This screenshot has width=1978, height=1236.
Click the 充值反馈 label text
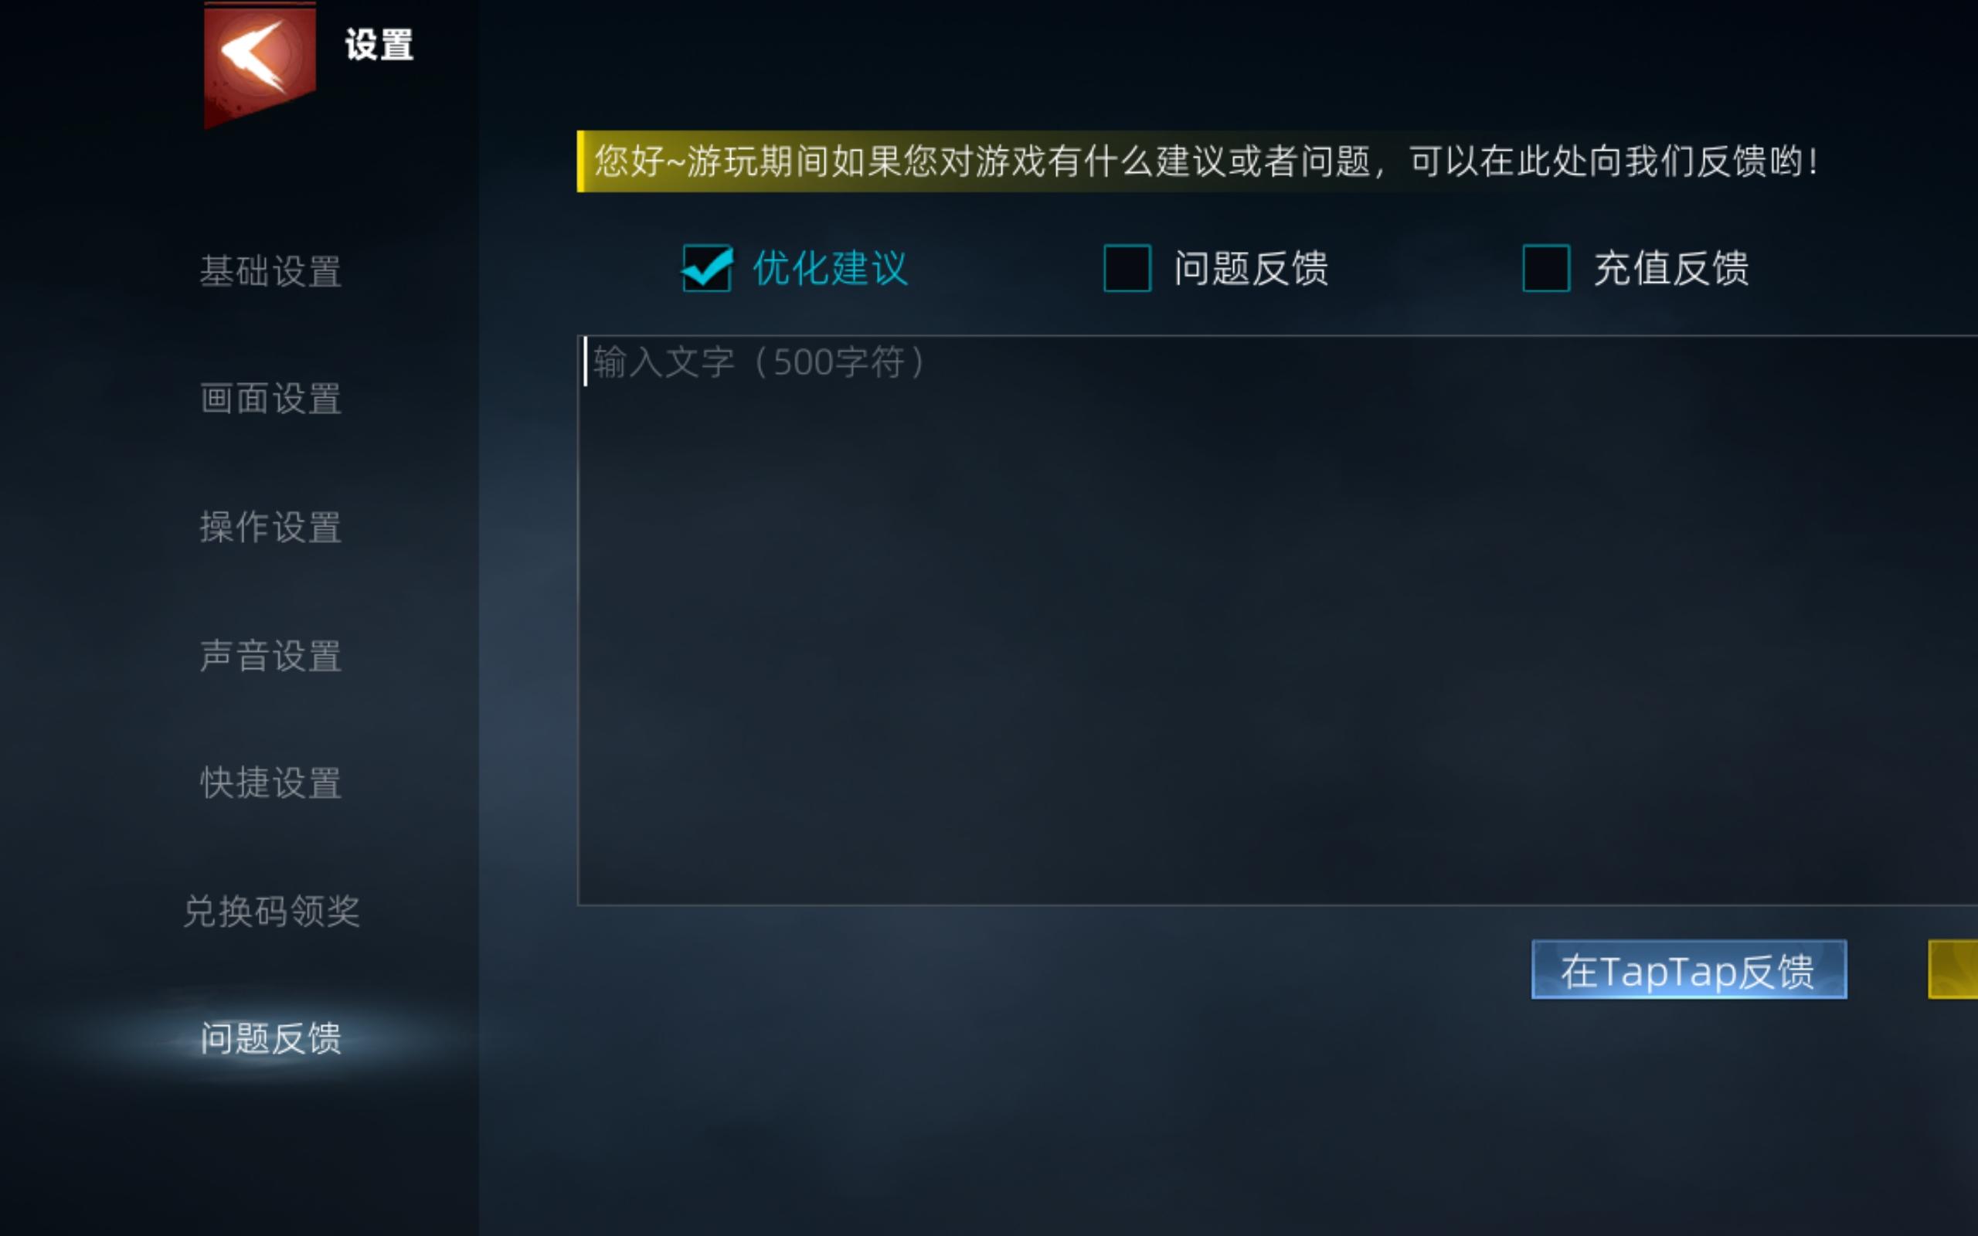click(1670, 268)
